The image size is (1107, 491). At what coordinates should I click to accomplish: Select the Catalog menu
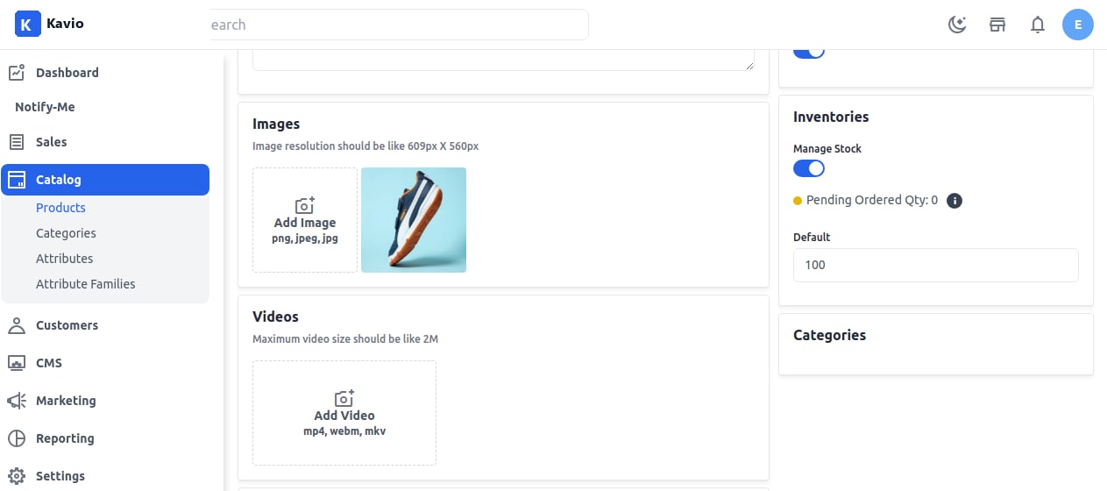[x=105, y=180]
